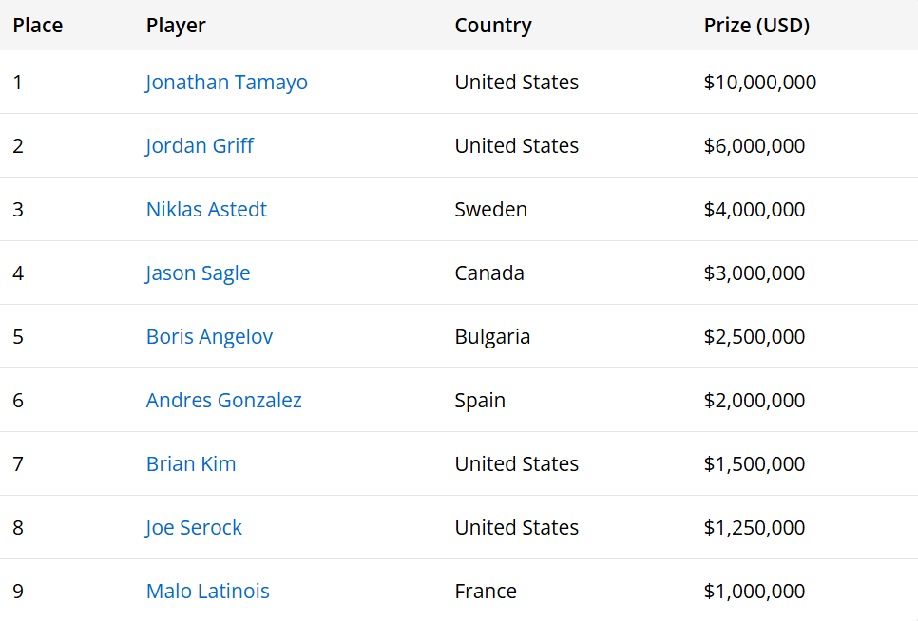Click the Canada country cell
The width and height of the screenshot is (918, 621).
[489, 273]
